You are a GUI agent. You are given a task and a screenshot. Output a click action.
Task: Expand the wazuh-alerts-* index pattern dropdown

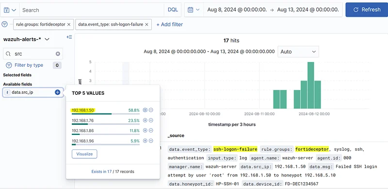pos(26,39)
